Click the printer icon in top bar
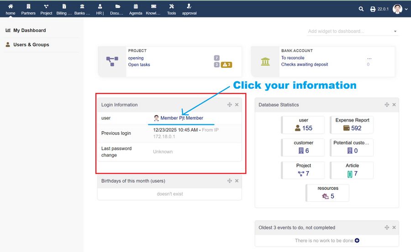 [x=373, y=9]
